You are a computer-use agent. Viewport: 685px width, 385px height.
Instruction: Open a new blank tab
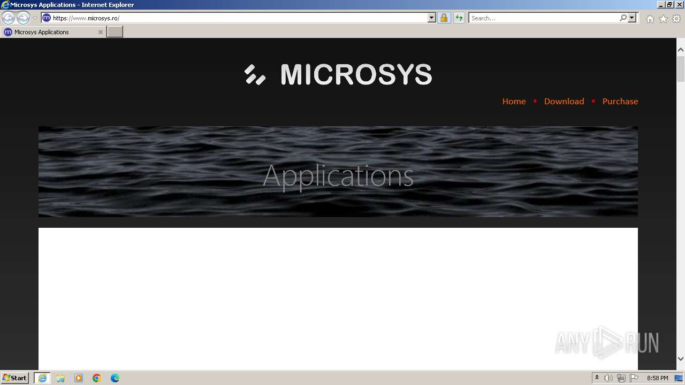(115, 32)
